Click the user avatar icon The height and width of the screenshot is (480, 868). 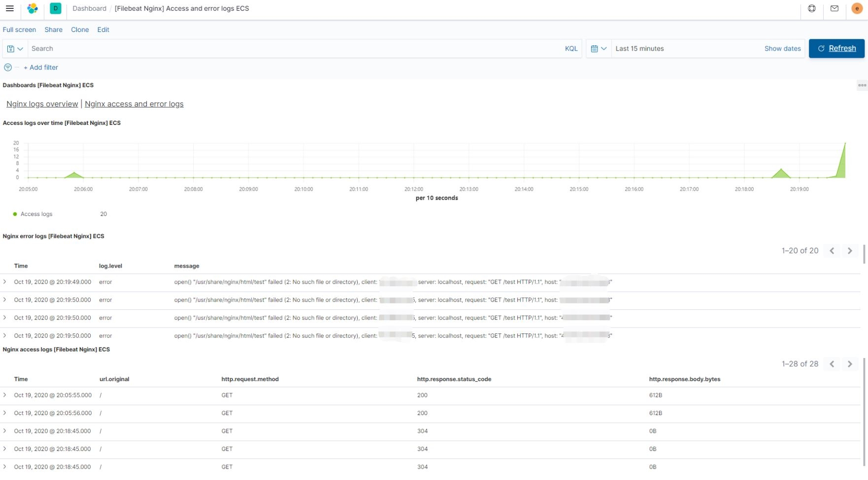(x=857, y=8)
